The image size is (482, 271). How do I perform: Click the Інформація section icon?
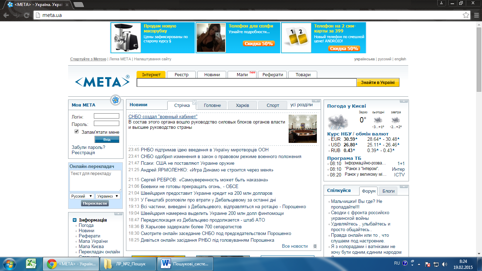point(74,220)
